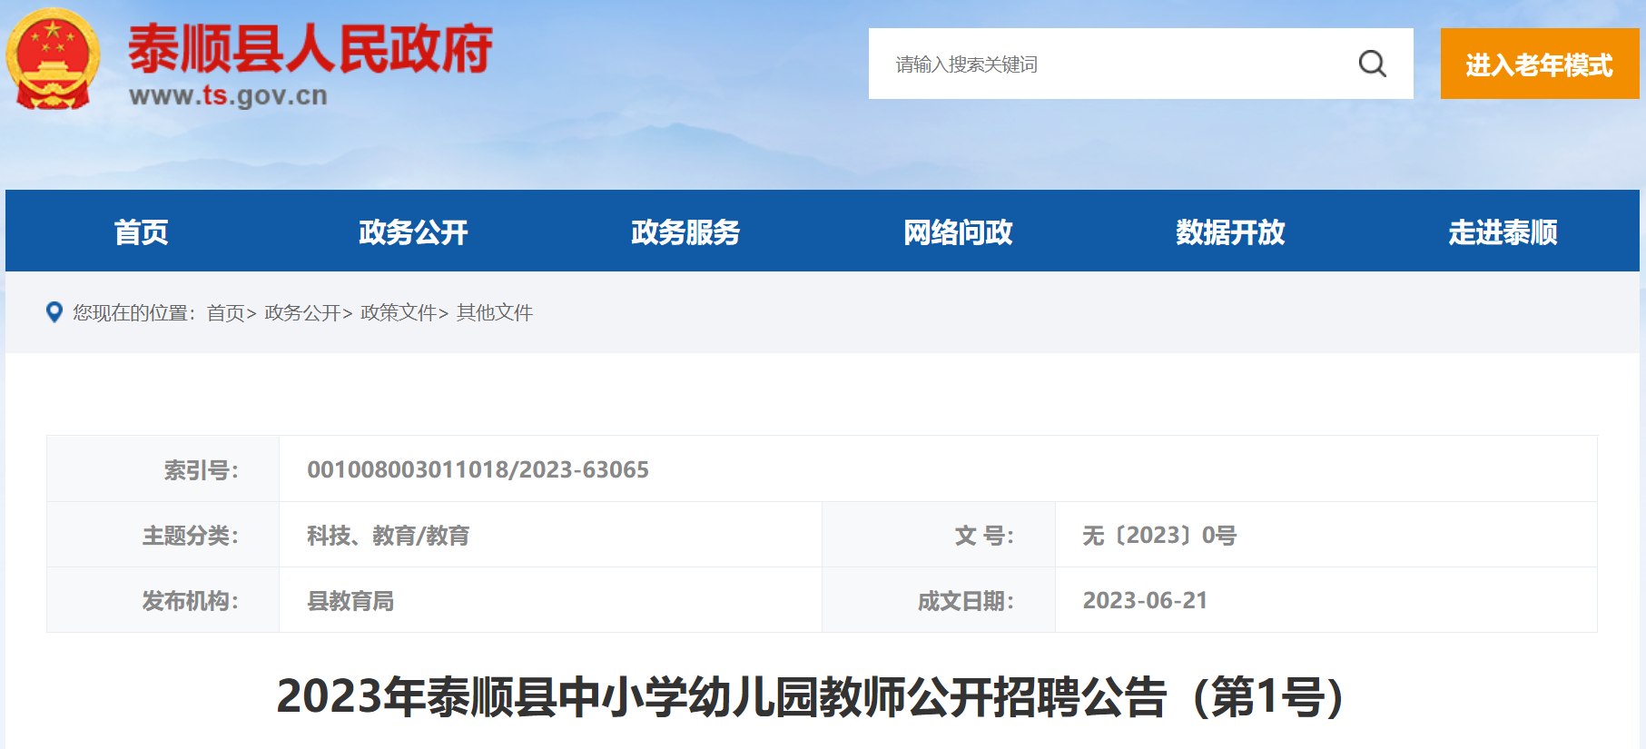This screenshot has height=749, width=1646.
Task: Go to 政务公开 in the breadcrumb
Action: coord(302,312)
